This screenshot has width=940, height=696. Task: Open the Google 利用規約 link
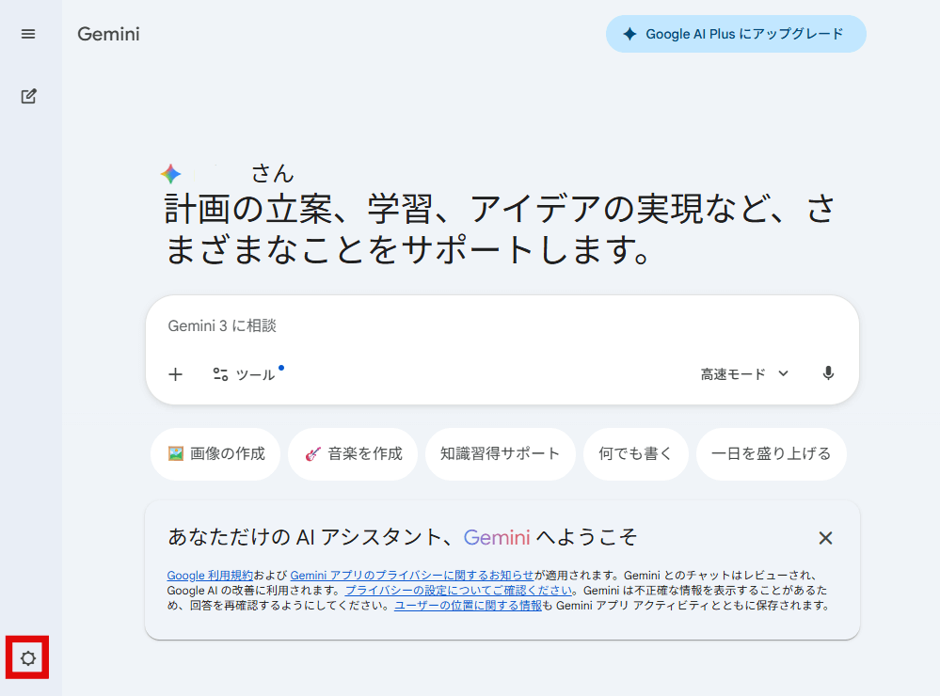[x=210, y=576]
